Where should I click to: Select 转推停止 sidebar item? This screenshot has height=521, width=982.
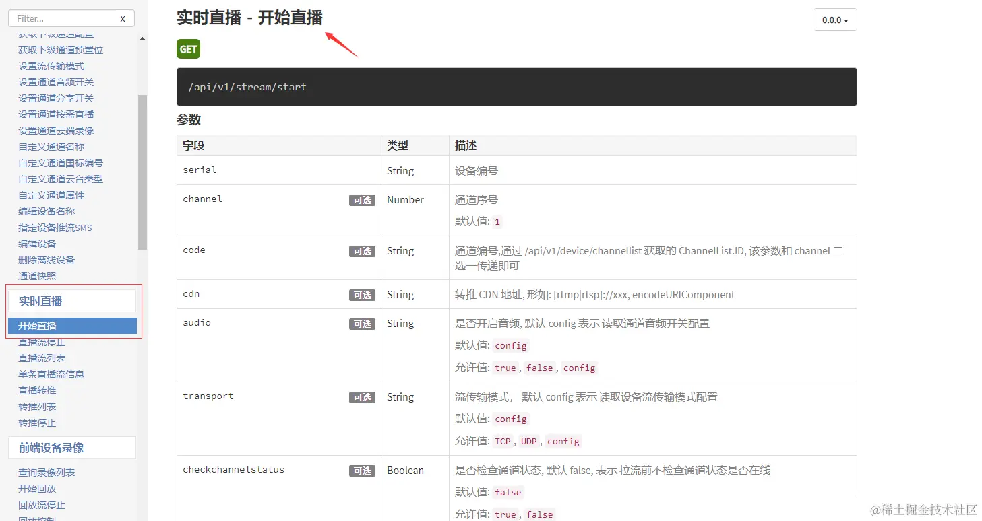pyautogui.click(x=37, y=423)
